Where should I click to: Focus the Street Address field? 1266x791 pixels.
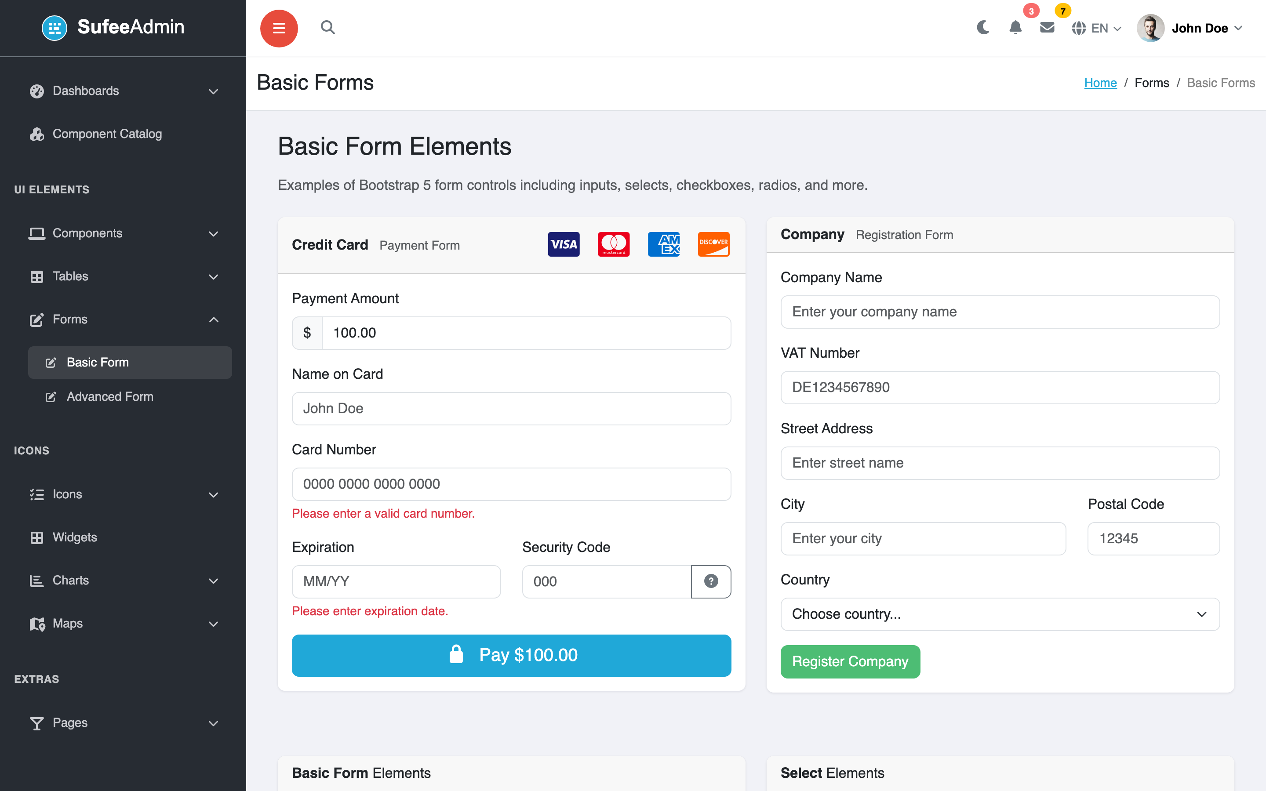(x=1000, y=464)
